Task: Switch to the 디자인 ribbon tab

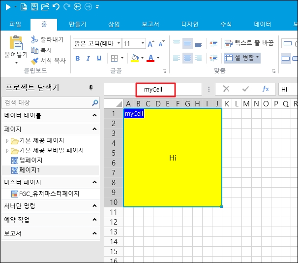Action: coord(190,24)
